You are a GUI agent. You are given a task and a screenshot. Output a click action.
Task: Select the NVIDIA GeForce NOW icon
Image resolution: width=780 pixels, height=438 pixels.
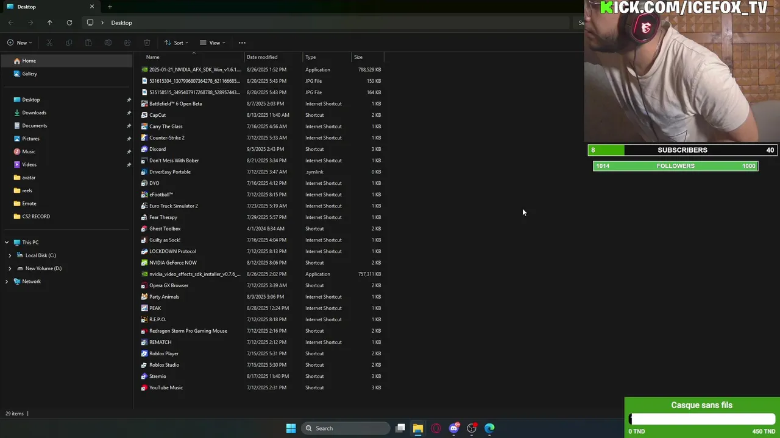[x=144, y=263]
